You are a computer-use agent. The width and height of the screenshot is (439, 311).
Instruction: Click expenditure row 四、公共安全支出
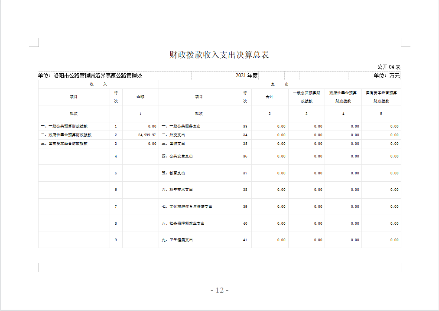pyautogui.click(x=177, y=156)
